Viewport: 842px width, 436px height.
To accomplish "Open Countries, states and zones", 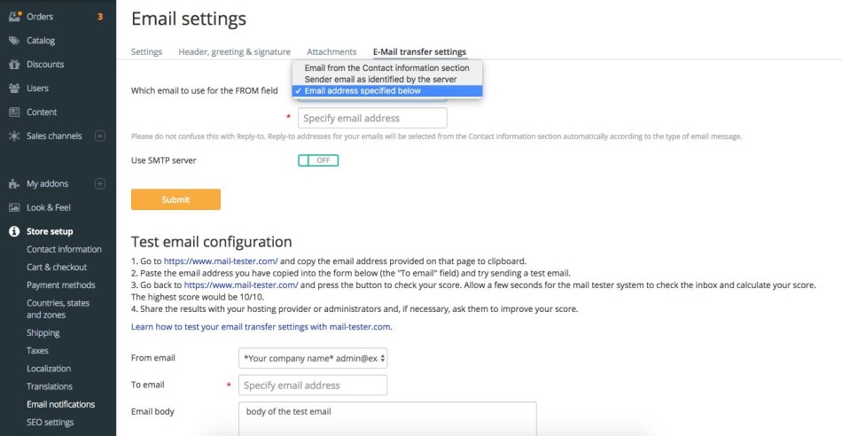I will click(58, 308).
